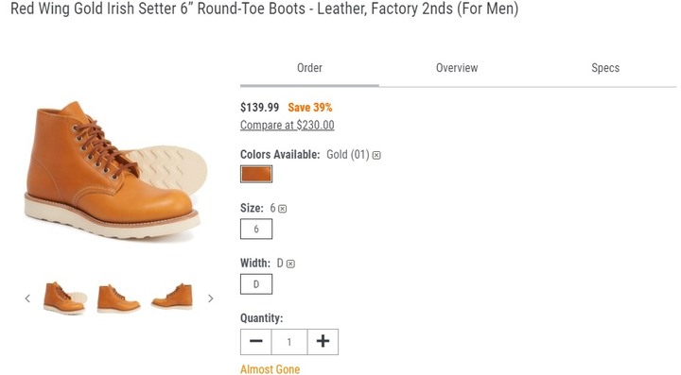Open the Compare at $230.00 link
The image size is (681, 375).
(288, 126)
